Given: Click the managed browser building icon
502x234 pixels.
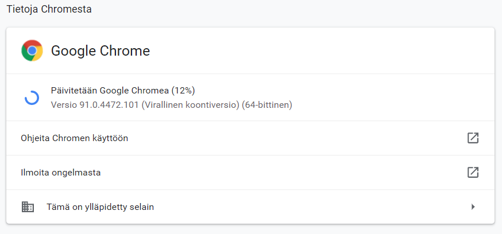Looking at the screenshot, I should point(28,207).
